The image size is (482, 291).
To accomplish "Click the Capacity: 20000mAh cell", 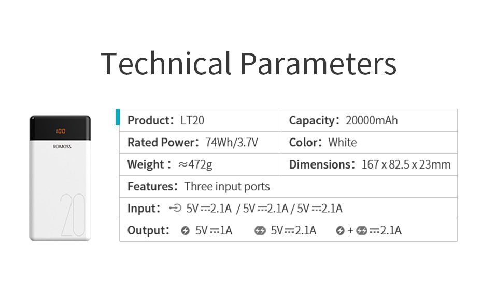I will [x=369, y=120].
